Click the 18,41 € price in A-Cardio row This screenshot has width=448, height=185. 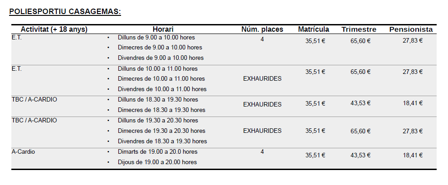click(413, 155)
